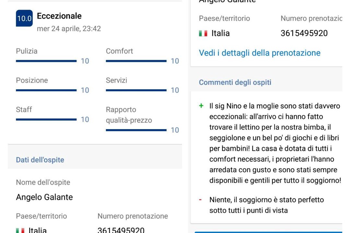Click the "Eccezionale" review title

tap(59, 16)
